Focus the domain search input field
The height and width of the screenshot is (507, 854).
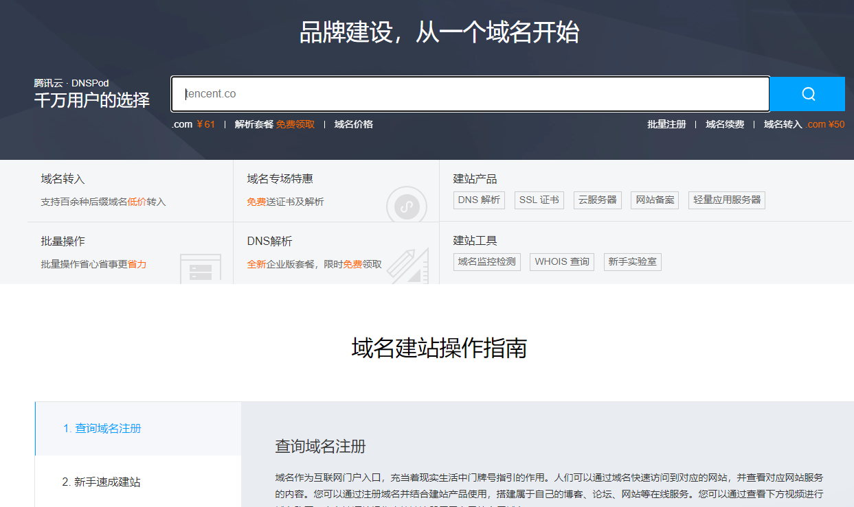pyautogui.click(x=470, y=94)
